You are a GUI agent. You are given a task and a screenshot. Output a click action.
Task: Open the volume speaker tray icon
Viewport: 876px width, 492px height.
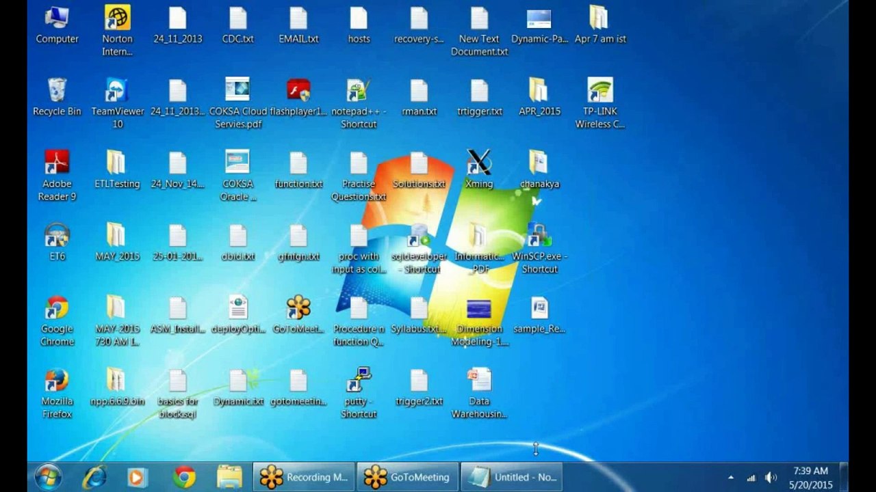[771, 478]
